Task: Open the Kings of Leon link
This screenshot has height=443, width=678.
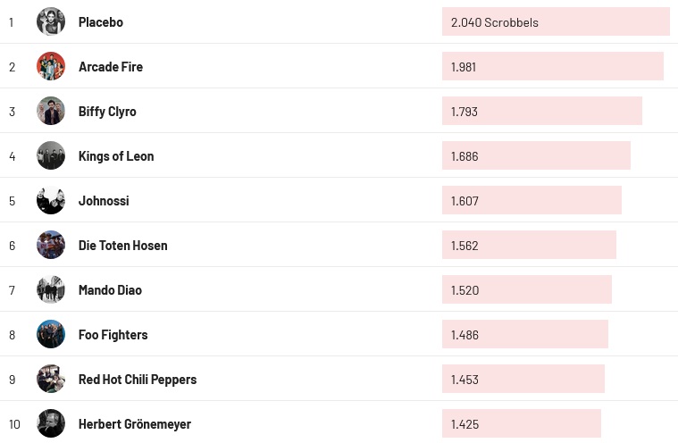Action: (116, 156)
